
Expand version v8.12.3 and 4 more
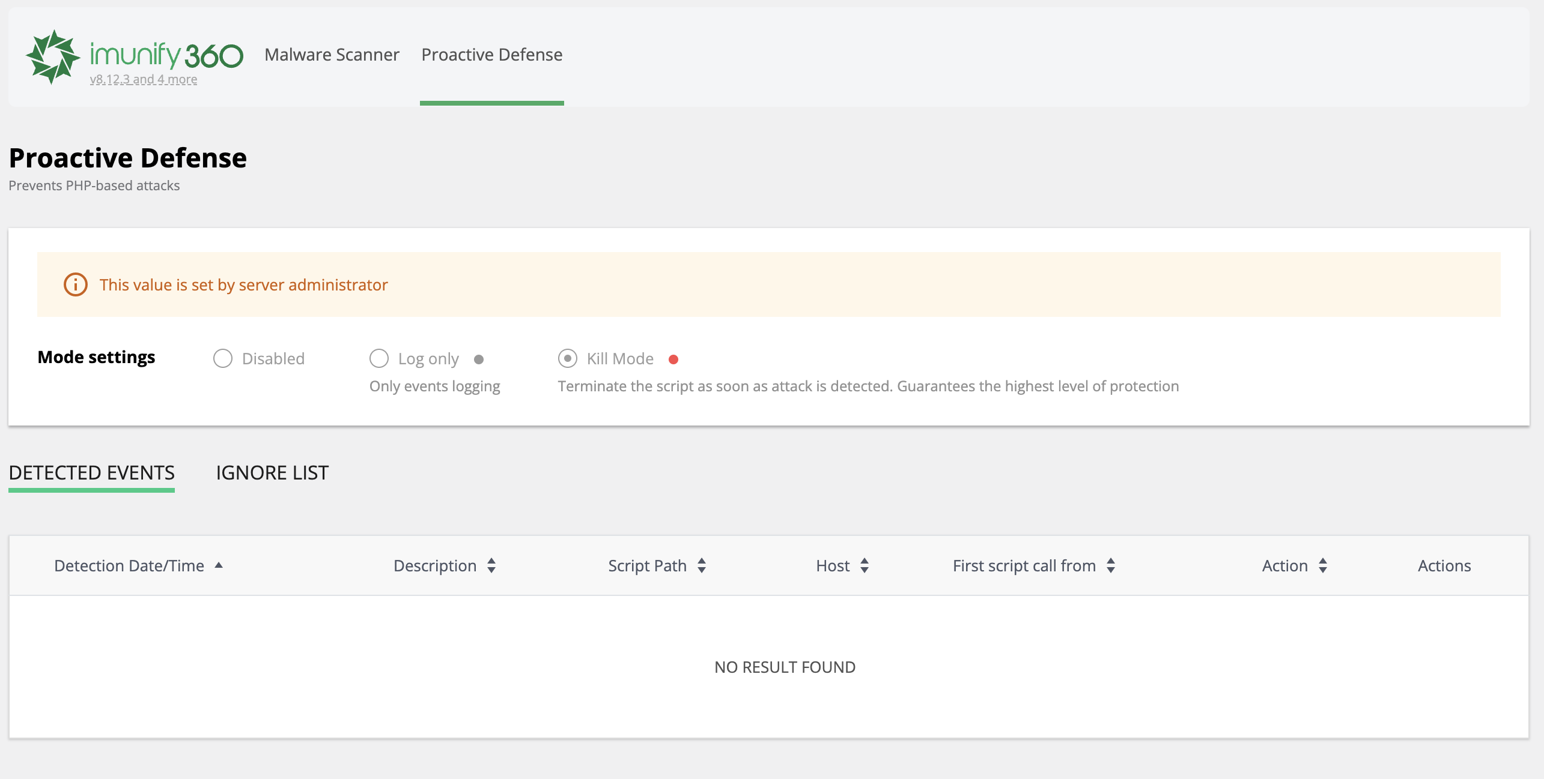[x=144, y=79]
